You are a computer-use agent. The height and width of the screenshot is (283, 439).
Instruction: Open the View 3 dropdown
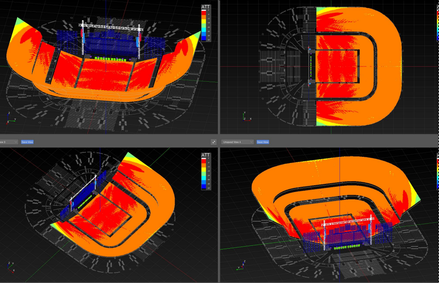8,142
